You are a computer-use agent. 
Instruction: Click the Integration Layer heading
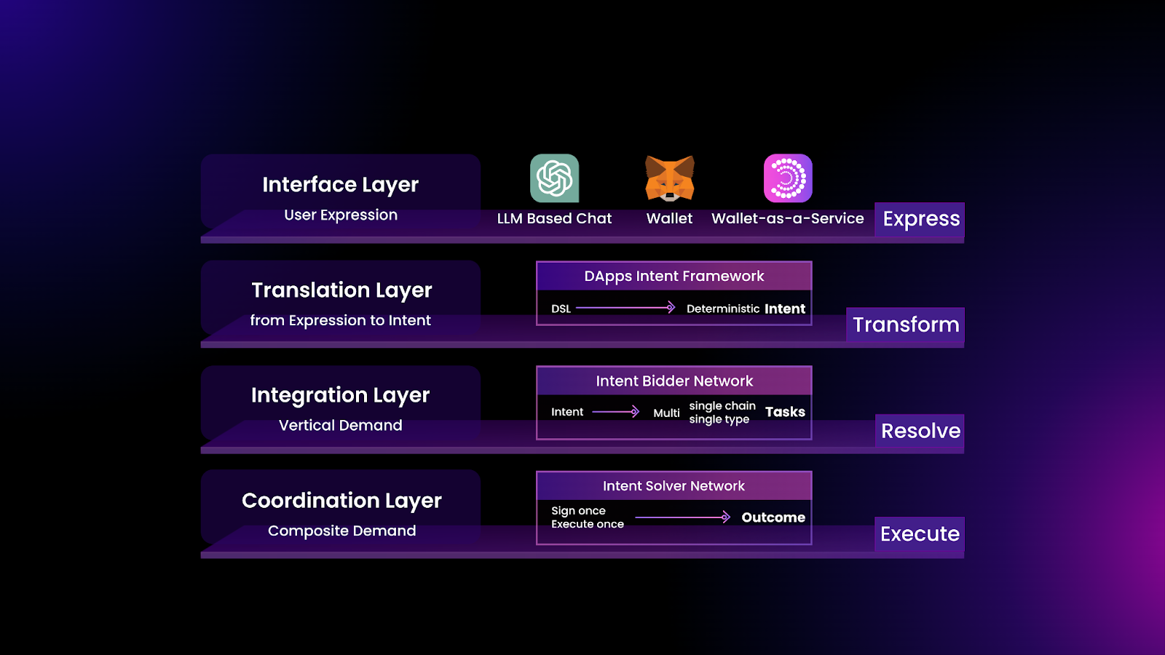[x=341, y=395]
